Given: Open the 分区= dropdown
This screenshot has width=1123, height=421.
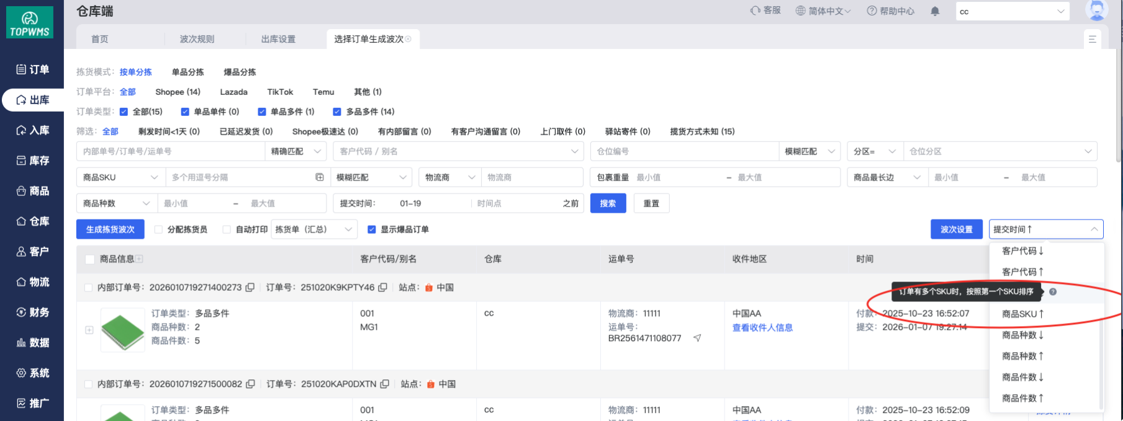Looking at the screenshot, I should 875,151.
